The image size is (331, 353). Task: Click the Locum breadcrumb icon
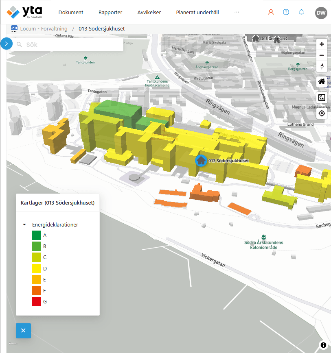(14, 28)
